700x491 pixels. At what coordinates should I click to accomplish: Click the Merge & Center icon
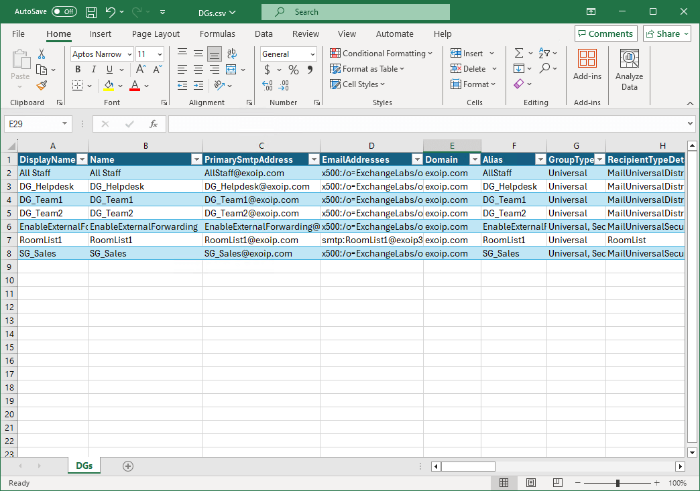click(231, 70)
